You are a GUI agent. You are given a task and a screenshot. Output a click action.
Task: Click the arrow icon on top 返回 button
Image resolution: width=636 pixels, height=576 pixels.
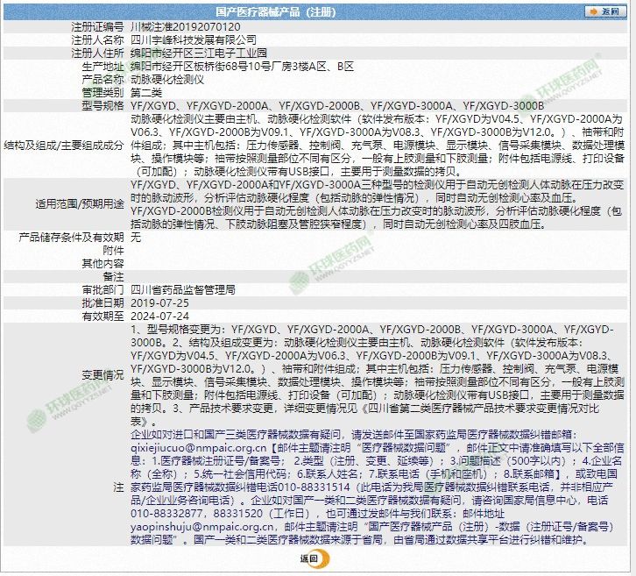[x=591, y=11]
